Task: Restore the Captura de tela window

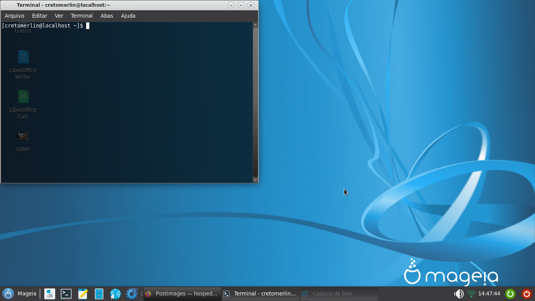Action: click(339, 294)
